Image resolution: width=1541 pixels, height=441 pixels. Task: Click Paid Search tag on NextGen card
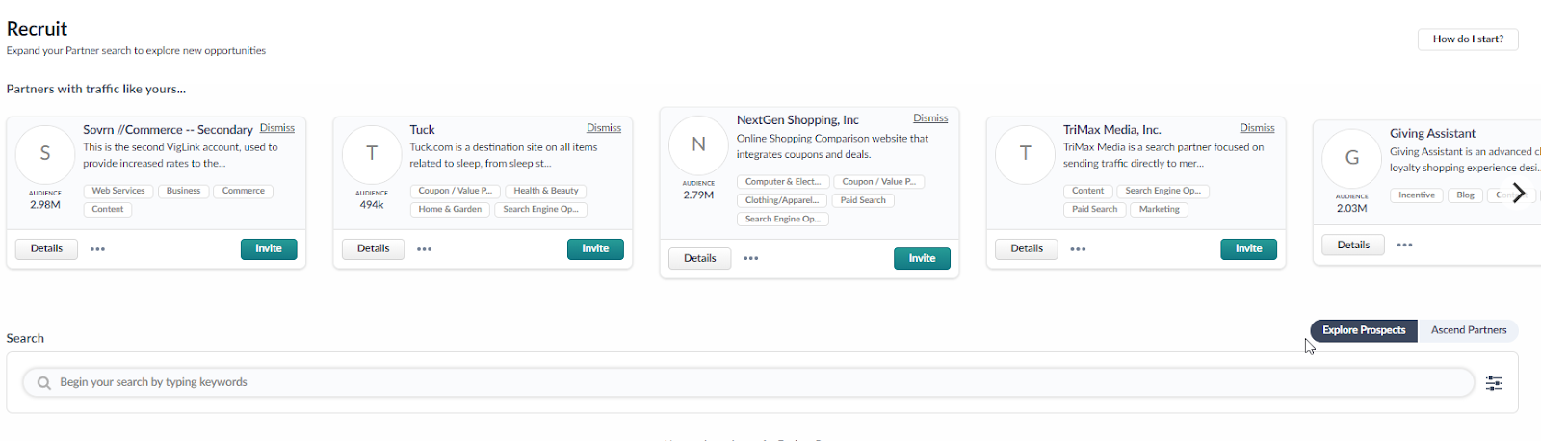(x=863, y=201)
